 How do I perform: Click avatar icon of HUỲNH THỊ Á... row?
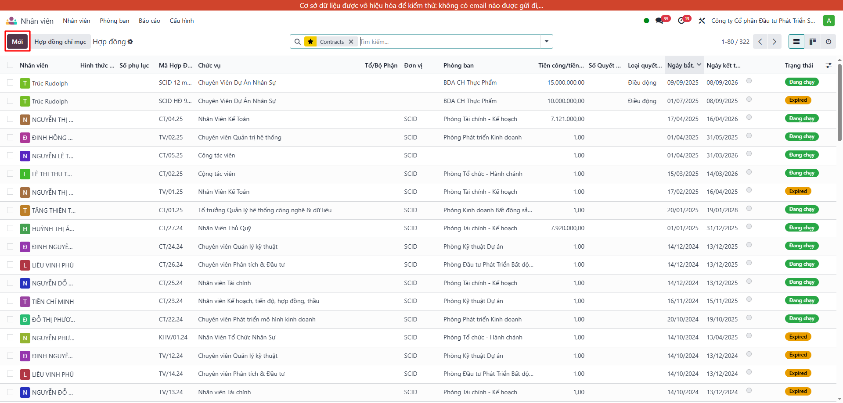25,229
